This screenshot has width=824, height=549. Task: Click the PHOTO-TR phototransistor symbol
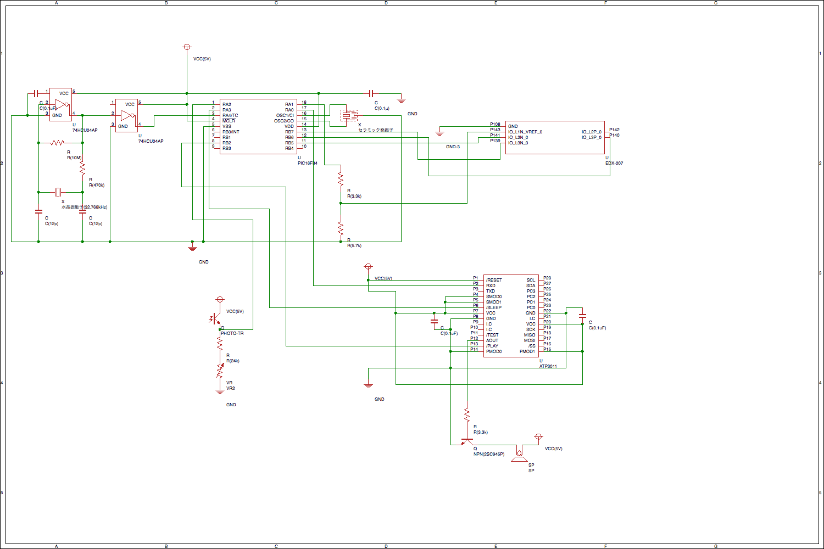(x=217, y=320)
